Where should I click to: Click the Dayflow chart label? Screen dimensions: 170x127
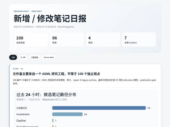click(x=21, y=121)
